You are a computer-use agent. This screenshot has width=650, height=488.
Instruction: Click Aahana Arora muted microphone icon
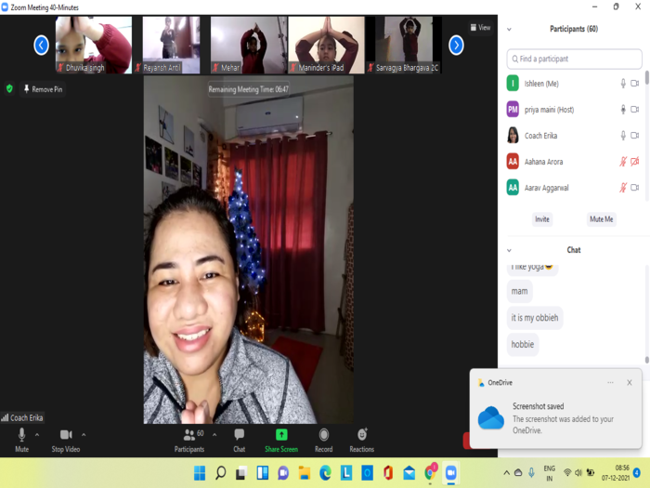(x=623, y=162)
